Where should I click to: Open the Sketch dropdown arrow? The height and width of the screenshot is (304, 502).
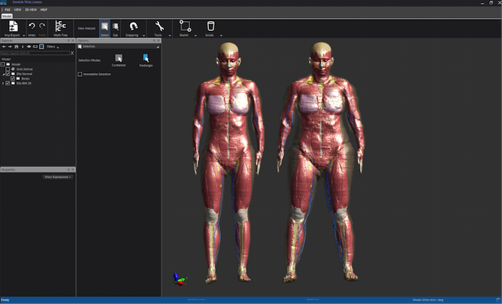195,35
